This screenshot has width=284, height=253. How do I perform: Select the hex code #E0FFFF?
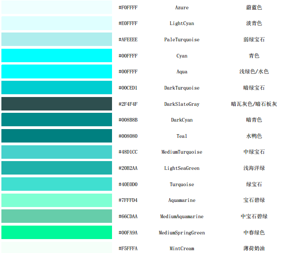pyautogui.click(x=128, y=23)
